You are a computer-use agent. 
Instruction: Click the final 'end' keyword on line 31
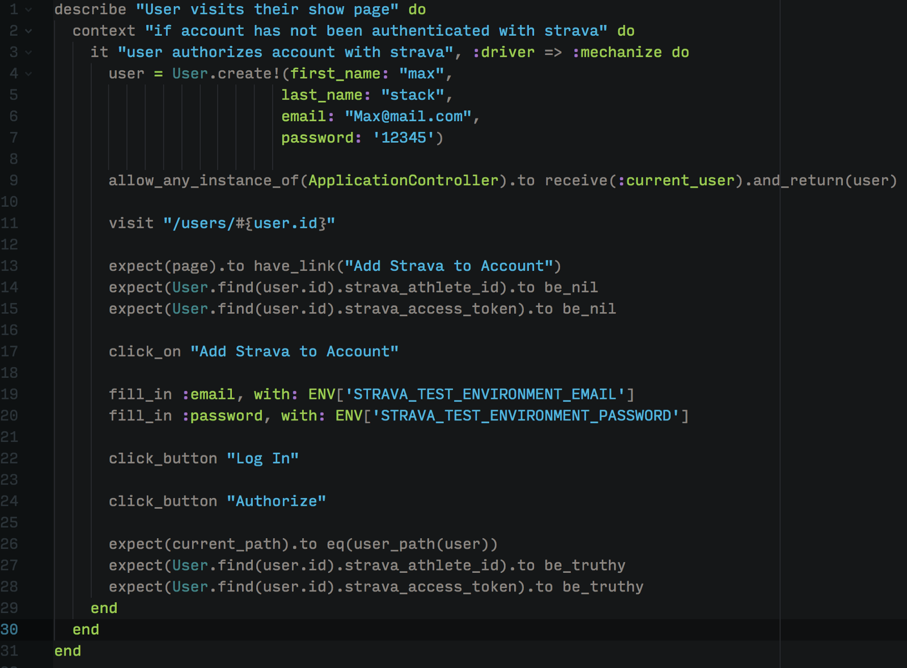67,651
